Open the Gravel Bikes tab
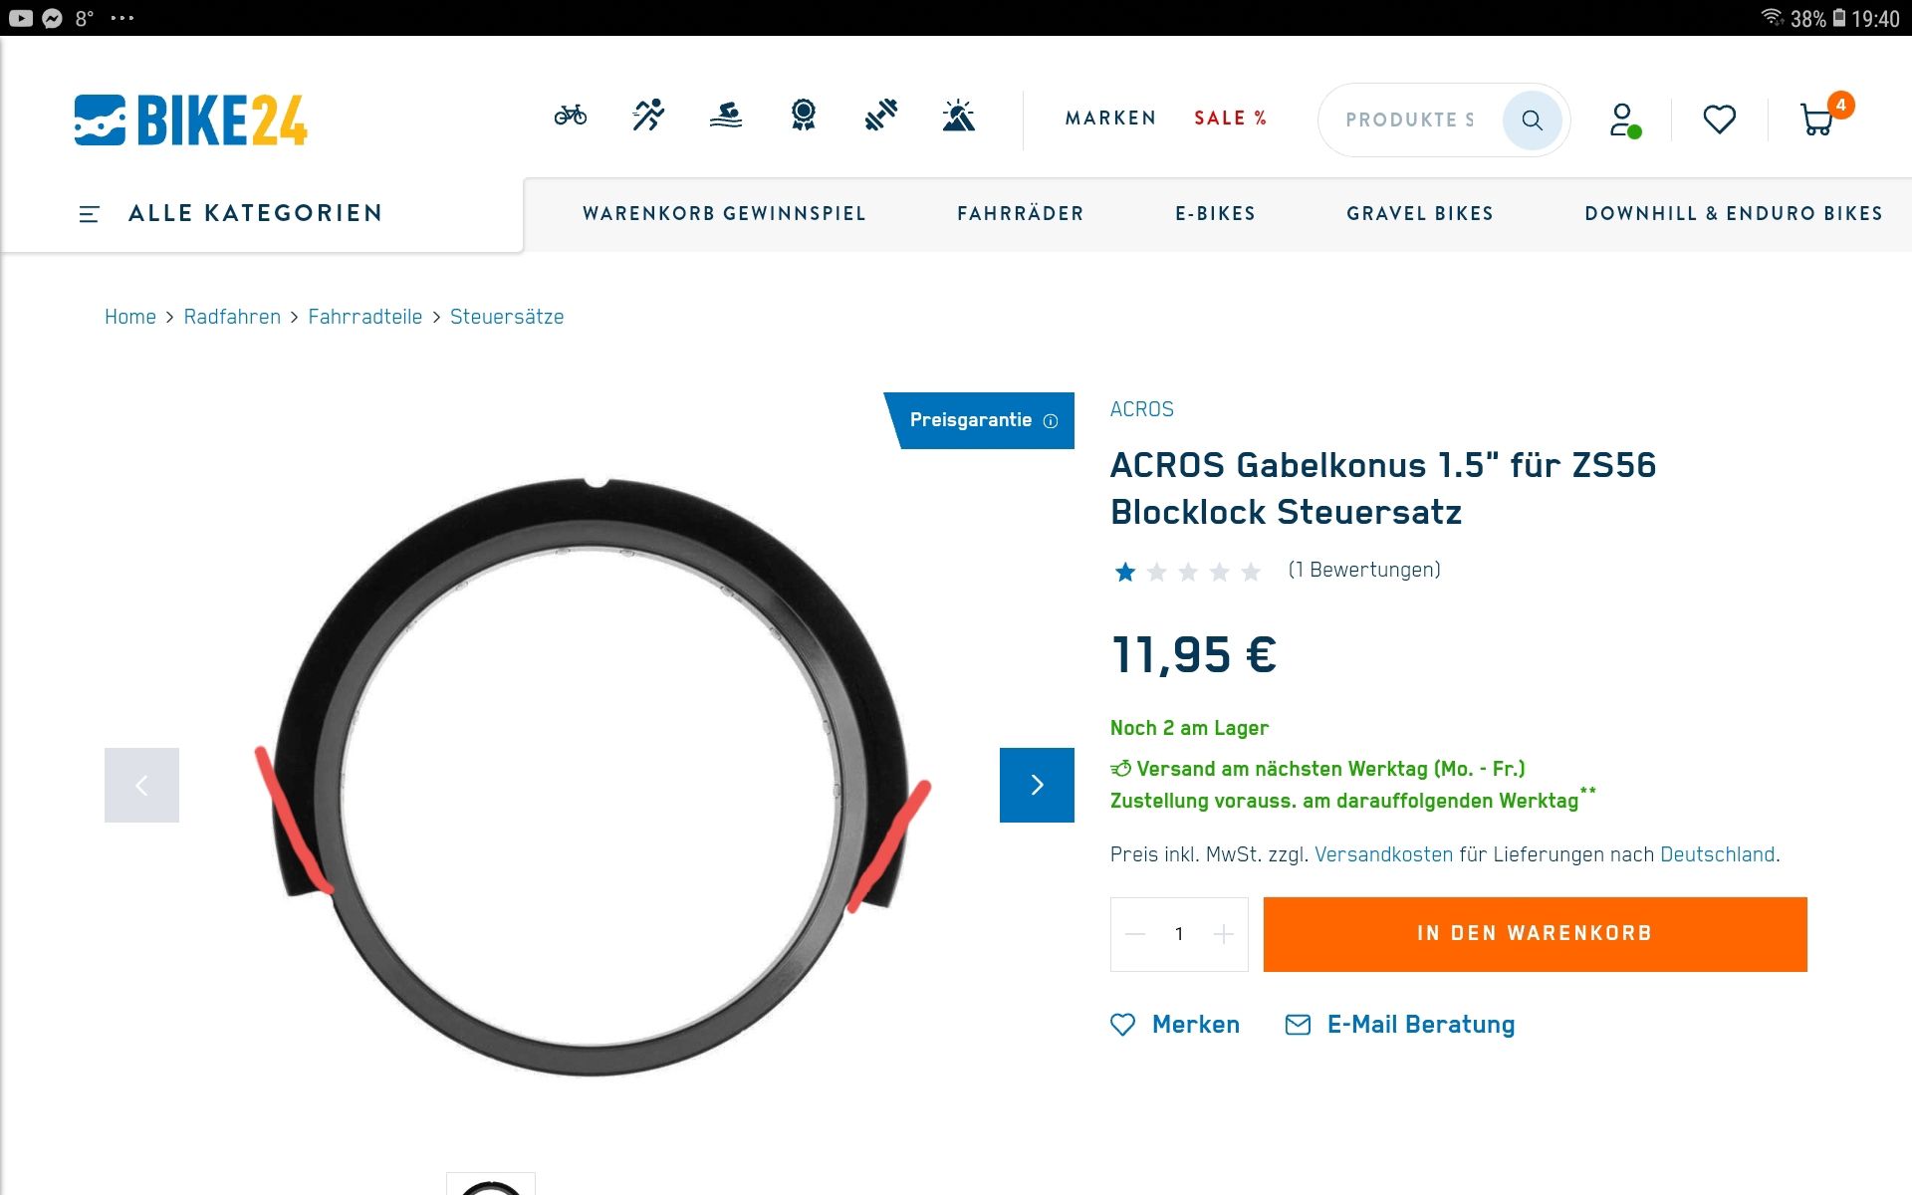Image resolution: width=1912 pixels, height=1195 pixels. point(1420,213)
